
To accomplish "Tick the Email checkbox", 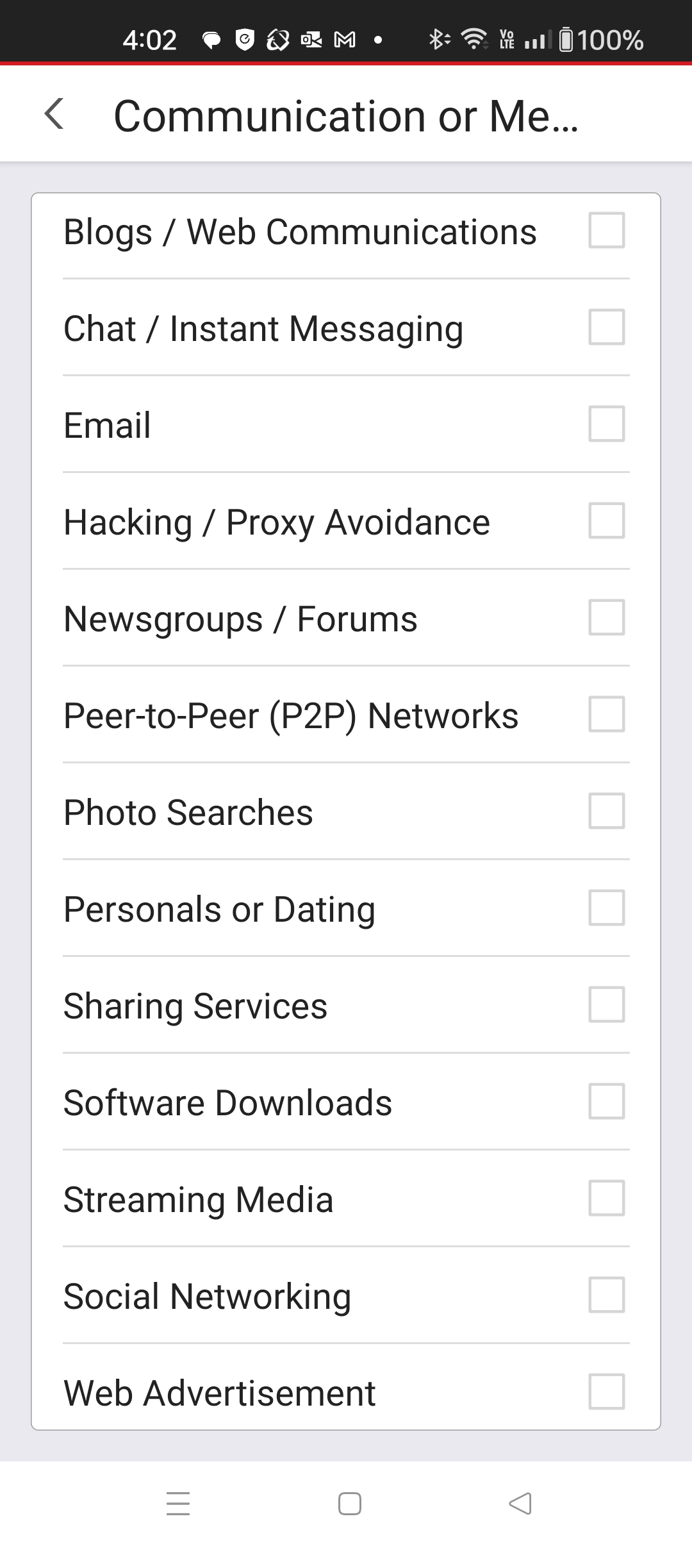I will tap(606, 424).
